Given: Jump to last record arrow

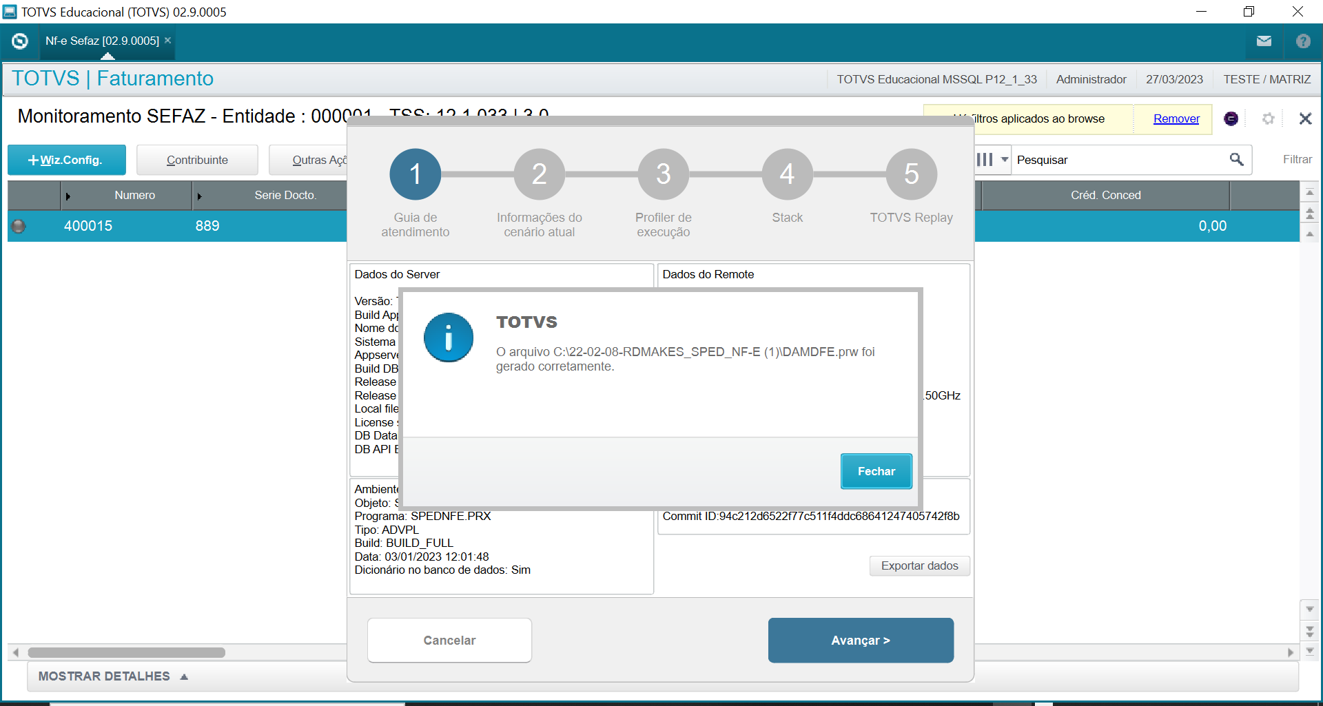Looking at the screenshot, I should tap(1310, 651).
